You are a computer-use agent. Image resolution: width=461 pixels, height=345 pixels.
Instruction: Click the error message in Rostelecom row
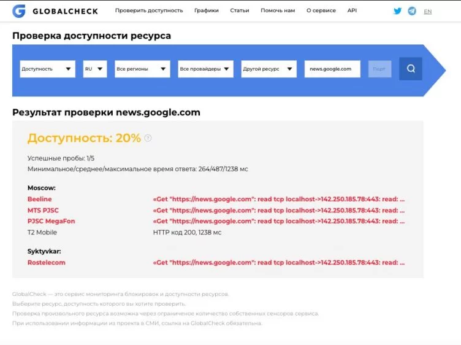point(279,263)
